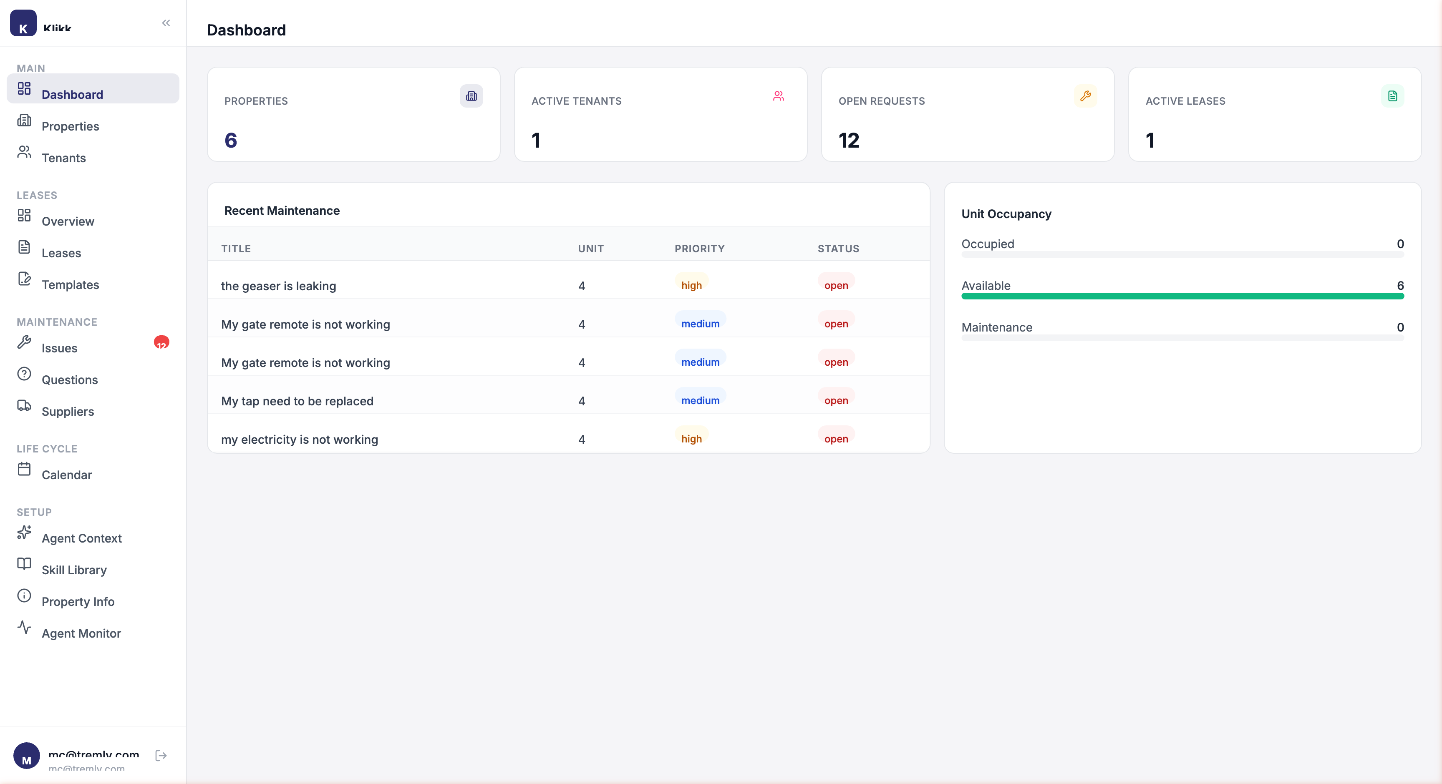Open Issues via the wrench sidebar icon
Image resolution: width=1442 pixels, height=784 pixels.
click(24, 342)
